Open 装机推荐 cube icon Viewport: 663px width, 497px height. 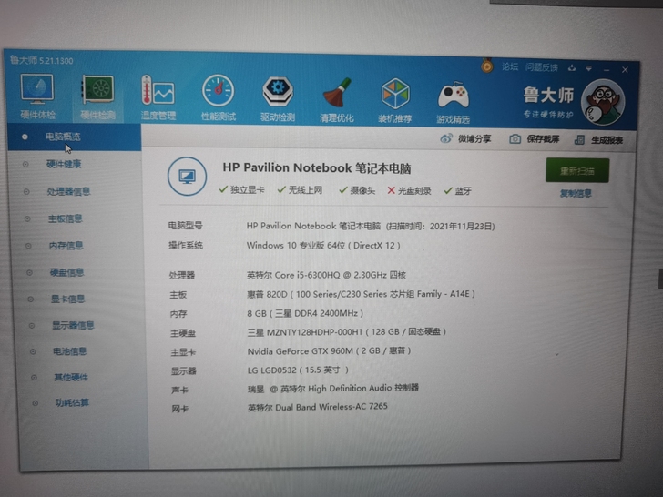395,94
